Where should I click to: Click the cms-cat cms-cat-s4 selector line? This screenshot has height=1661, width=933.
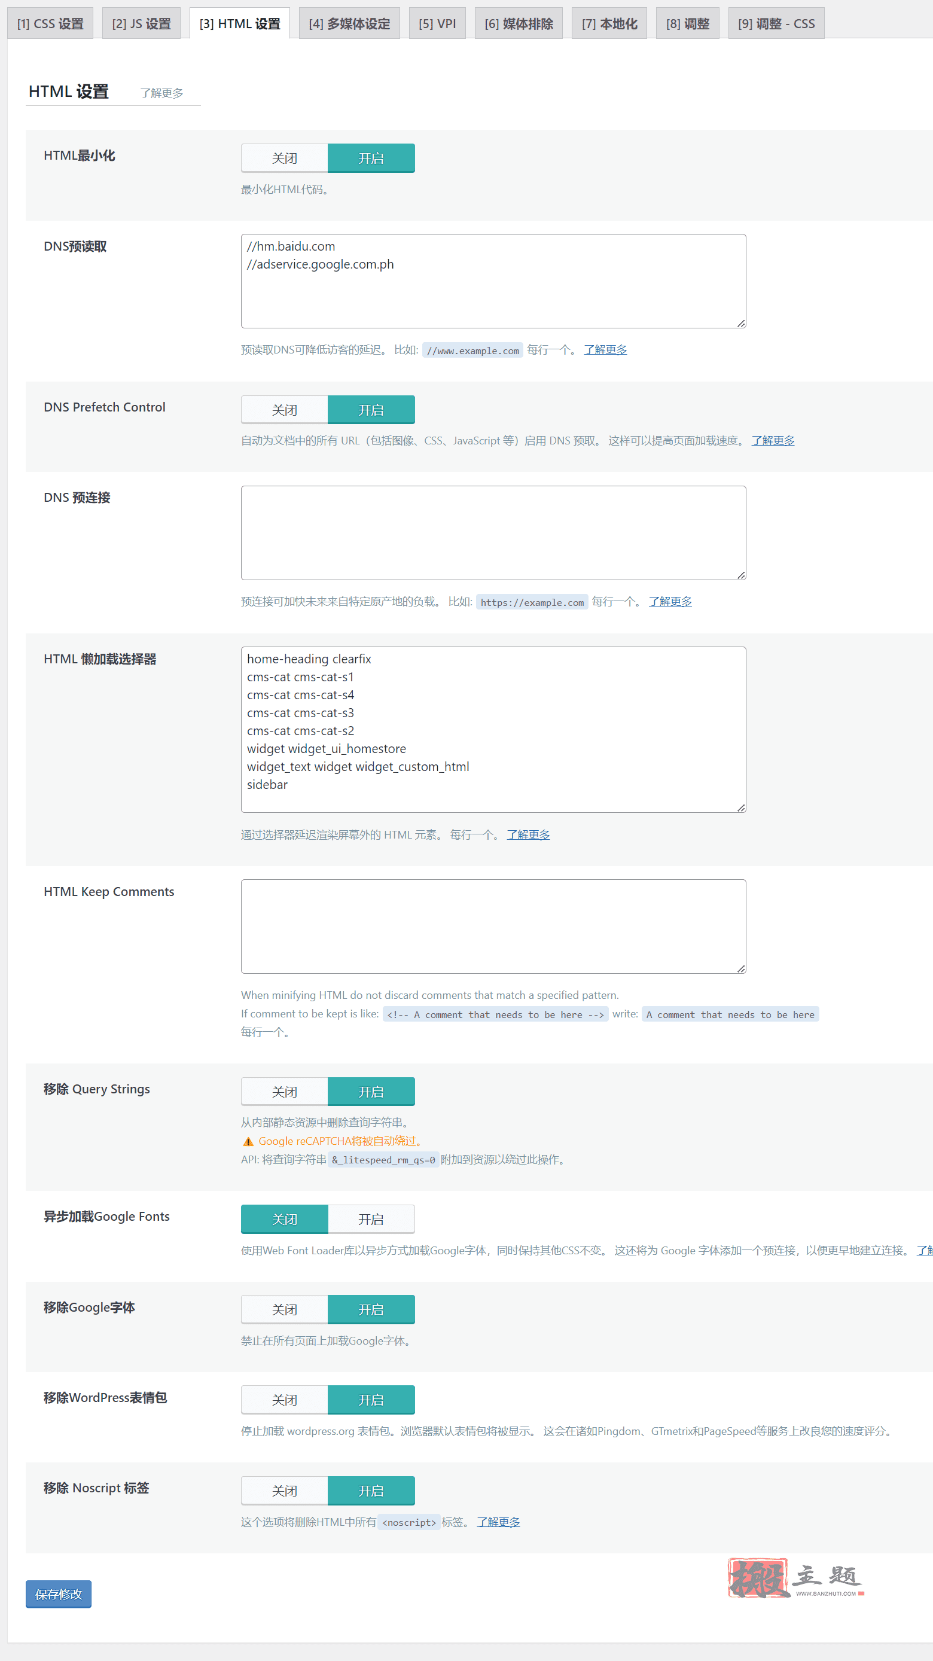[x=300, y=695]
